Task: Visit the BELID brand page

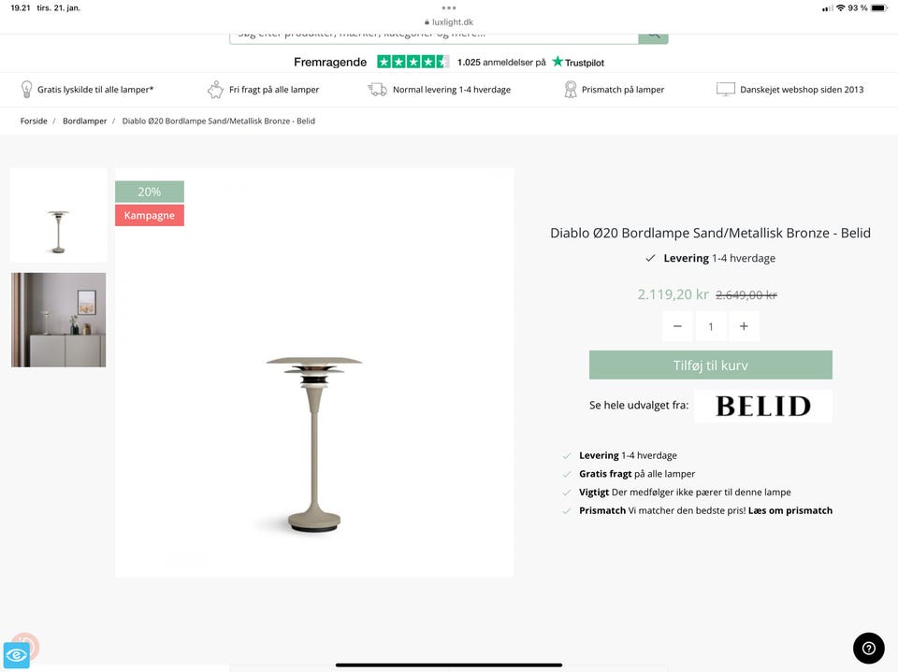Action: 762,406
